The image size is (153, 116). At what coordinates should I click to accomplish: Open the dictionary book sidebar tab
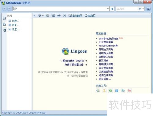(4, 18)
